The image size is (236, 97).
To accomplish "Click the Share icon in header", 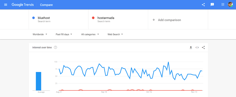I will tap(203, 5).
